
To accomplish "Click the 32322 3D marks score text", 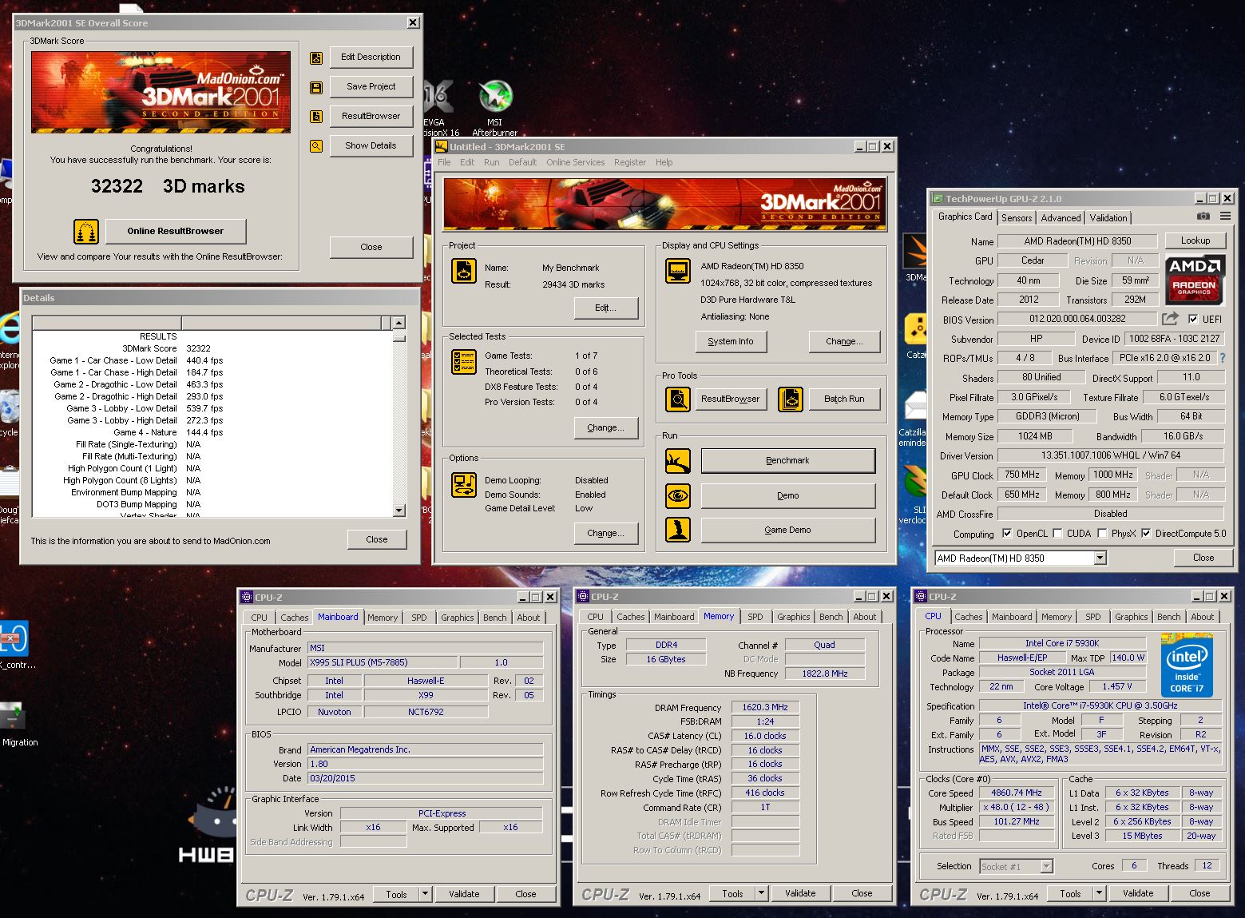I will click(x=168, y=186).
